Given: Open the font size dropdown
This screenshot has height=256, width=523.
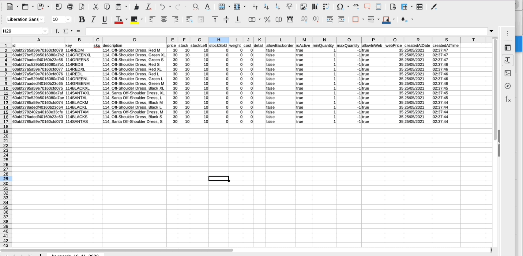Looking at the screenshot, I should pyautogui.click(x=67, y=19).
